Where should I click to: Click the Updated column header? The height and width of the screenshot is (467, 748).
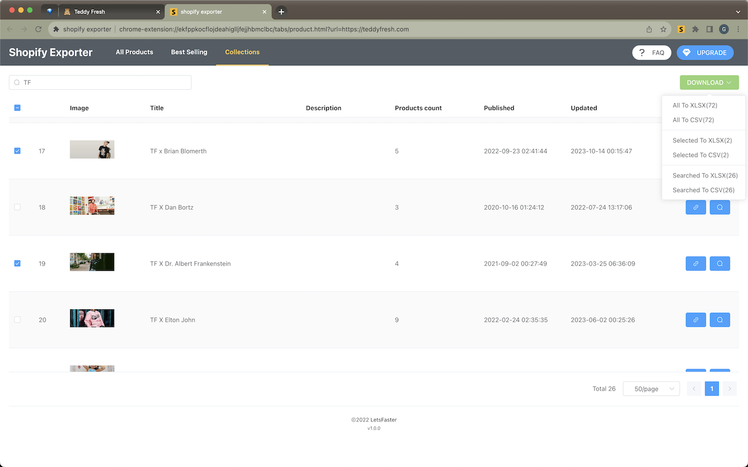pyautogui.click(x=584, y=108)
